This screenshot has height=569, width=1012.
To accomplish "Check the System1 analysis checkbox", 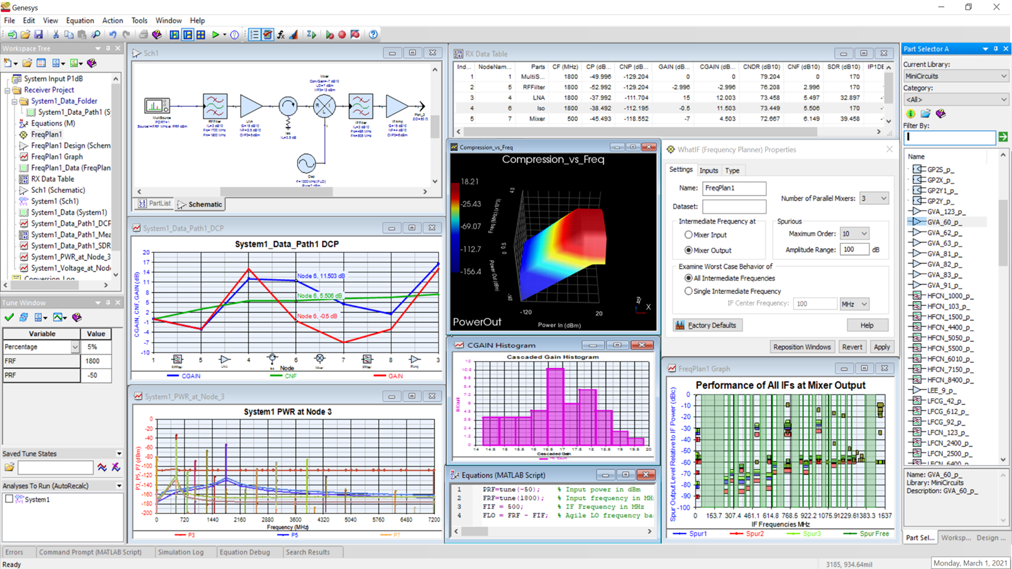I will click(9, 499).
